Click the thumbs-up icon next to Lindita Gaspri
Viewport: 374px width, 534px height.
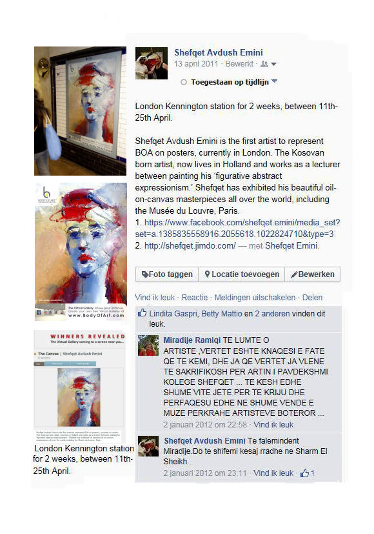142,313
